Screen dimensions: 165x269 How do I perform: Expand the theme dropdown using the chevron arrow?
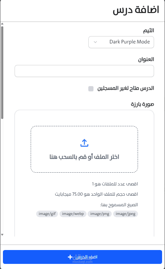[95, 42]
